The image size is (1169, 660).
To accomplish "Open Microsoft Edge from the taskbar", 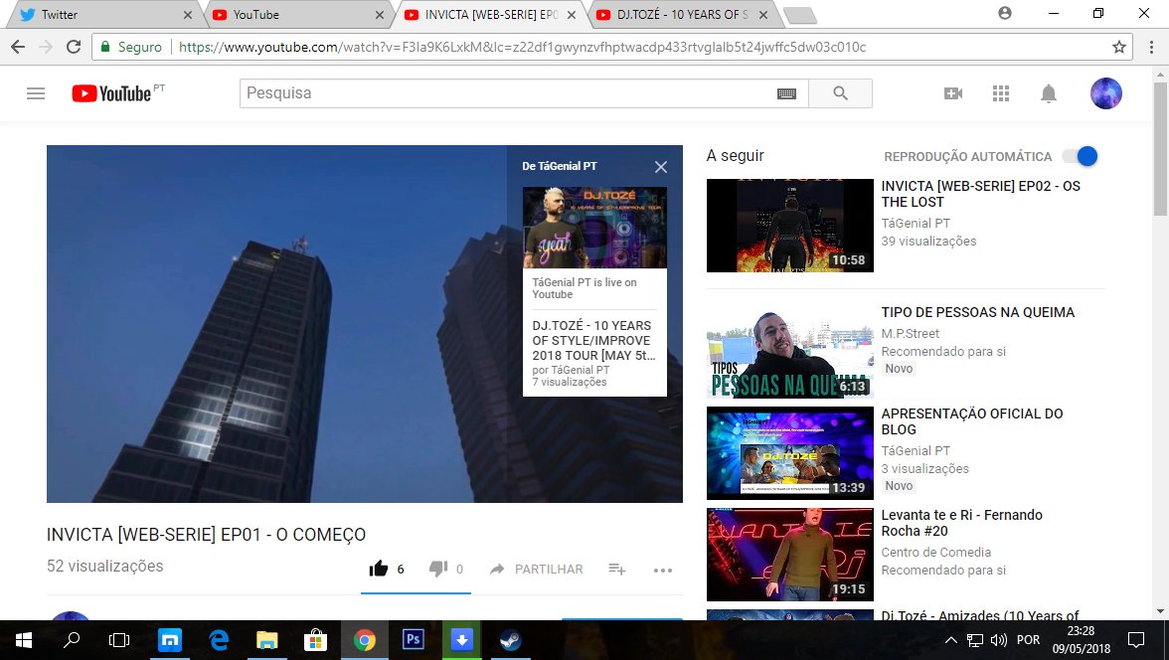I will point(218,640).
